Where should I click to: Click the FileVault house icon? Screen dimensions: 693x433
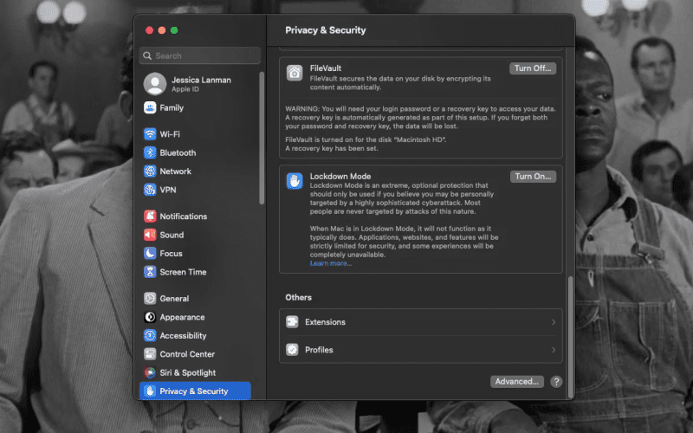[x=295, y=73]
